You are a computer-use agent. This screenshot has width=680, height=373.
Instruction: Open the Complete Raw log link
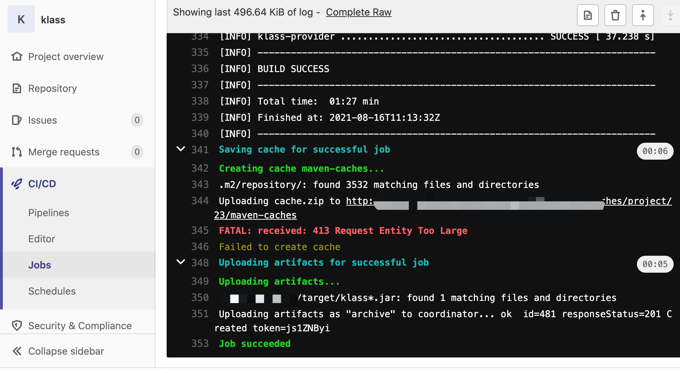[358, 12]
